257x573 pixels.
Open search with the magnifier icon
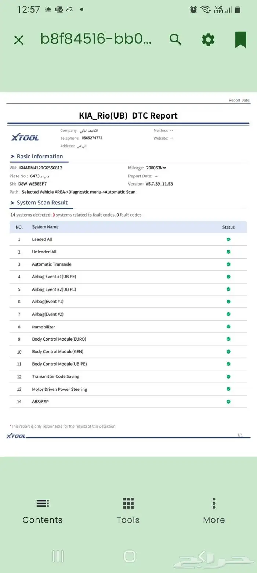point(175,39)
